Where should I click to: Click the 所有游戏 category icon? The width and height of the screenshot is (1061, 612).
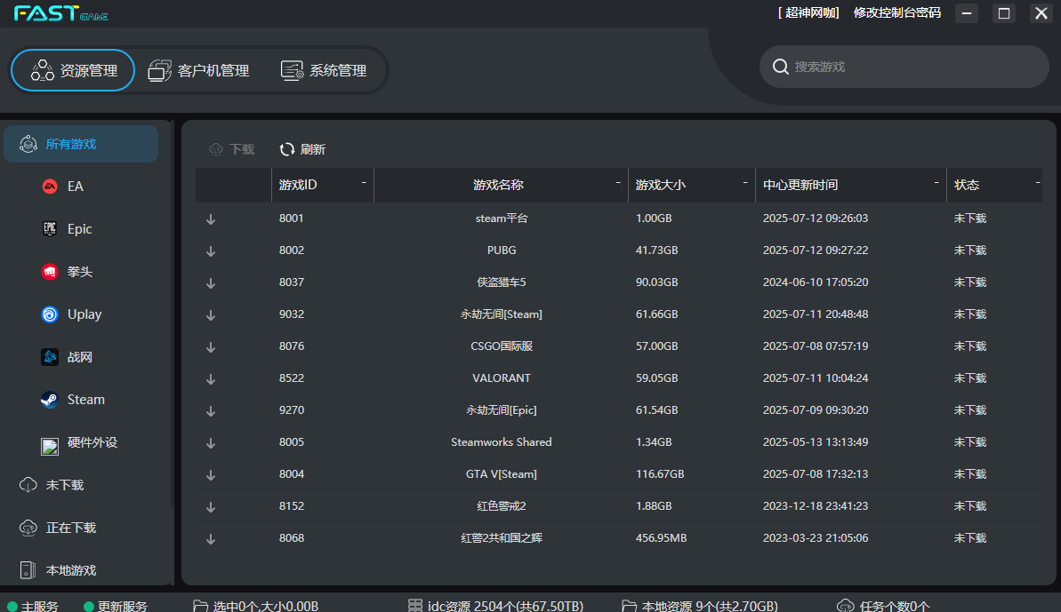28,144
